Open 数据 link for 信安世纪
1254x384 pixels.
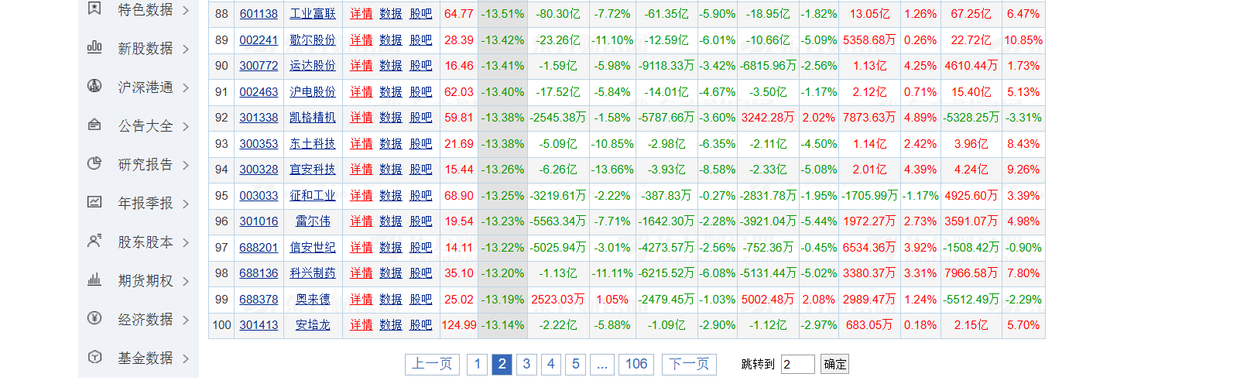[391, 248]
